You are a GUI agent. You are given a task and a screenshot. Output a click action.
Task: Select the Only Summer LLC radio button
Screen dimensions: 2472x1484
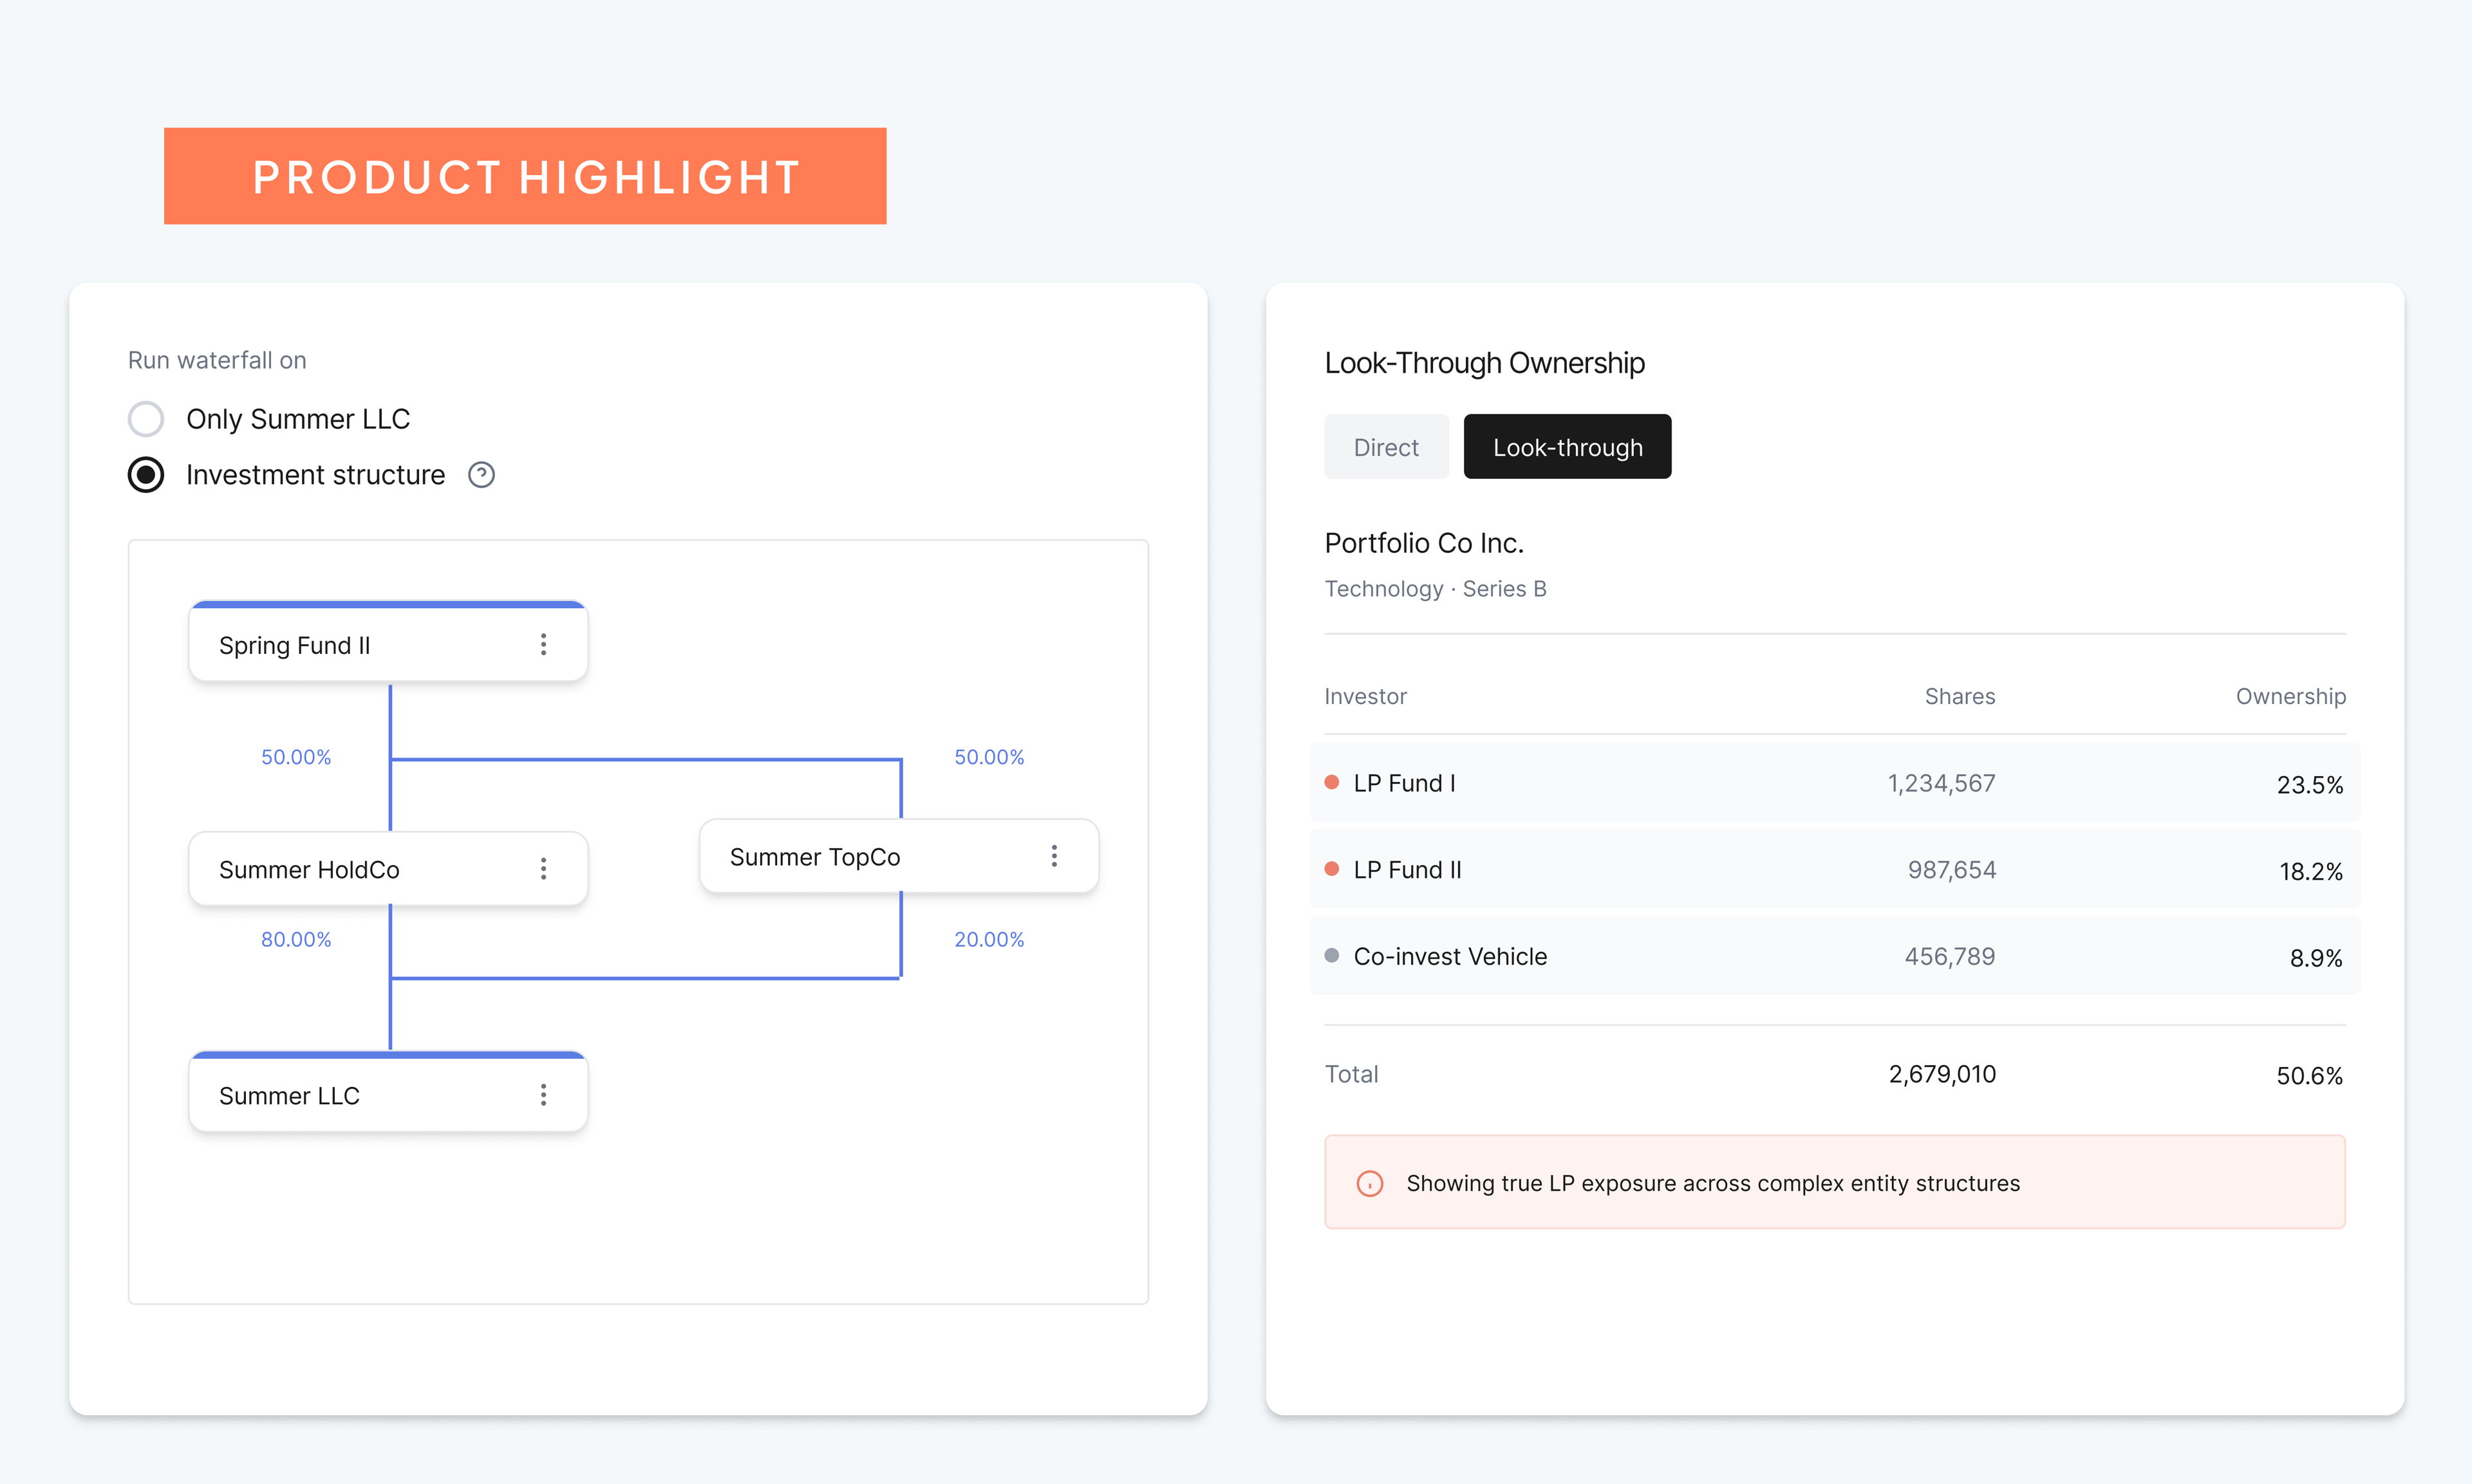pyautogui.click(x=146, y=418)
